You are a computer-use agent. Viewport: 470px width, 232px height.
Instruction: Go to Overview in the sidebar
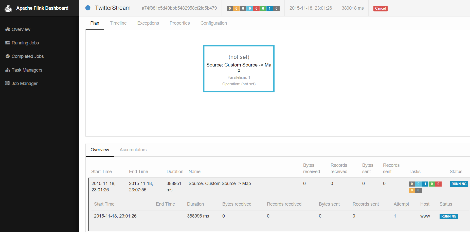21,29
